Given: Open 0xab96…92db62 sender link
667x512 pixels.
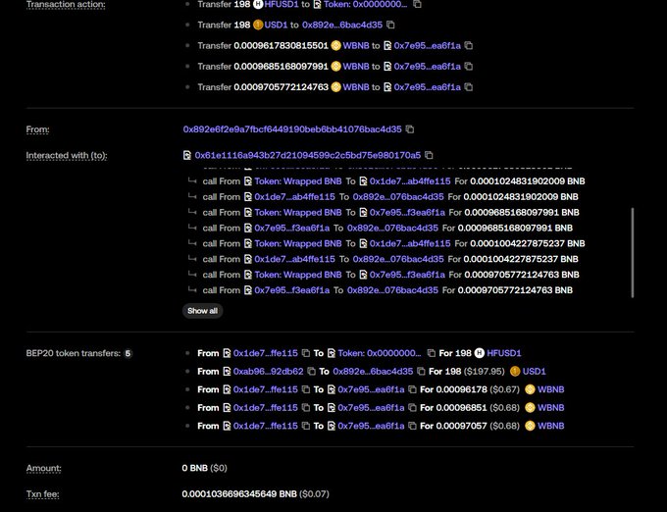Looking at the screenshot, I should [268, 371].
